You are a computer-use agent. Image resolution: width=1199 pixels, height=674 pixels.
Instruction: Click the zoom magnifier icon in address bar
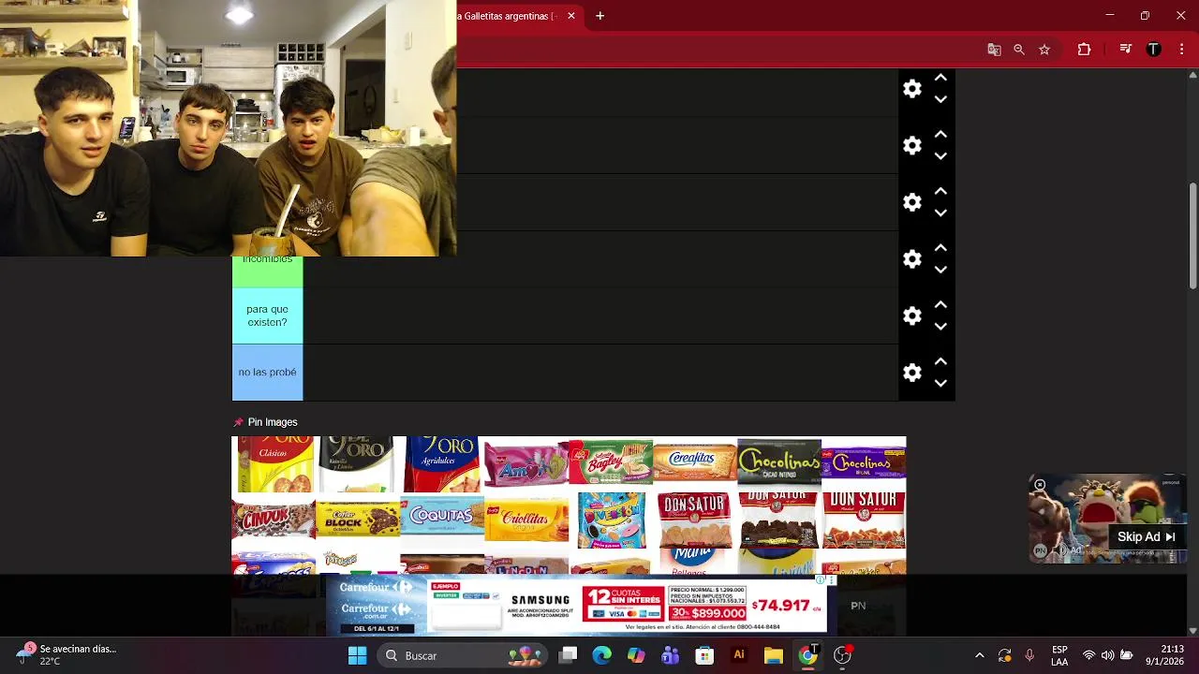point(1019,50)
